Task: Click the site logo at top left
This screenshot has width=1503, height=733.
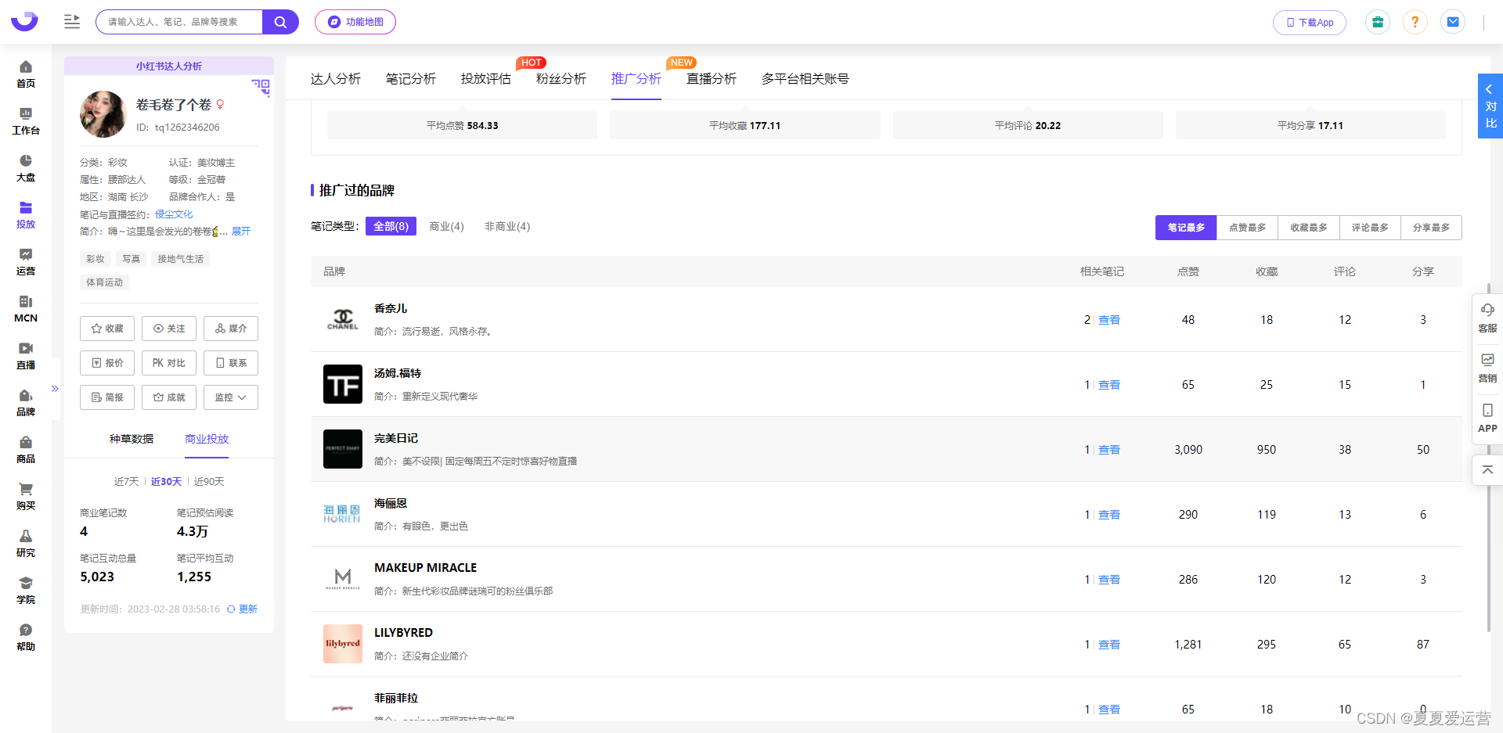Action: point(24,21)
